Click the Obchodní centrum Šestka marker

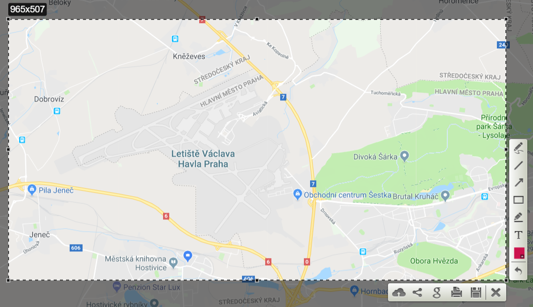(297, 194)
